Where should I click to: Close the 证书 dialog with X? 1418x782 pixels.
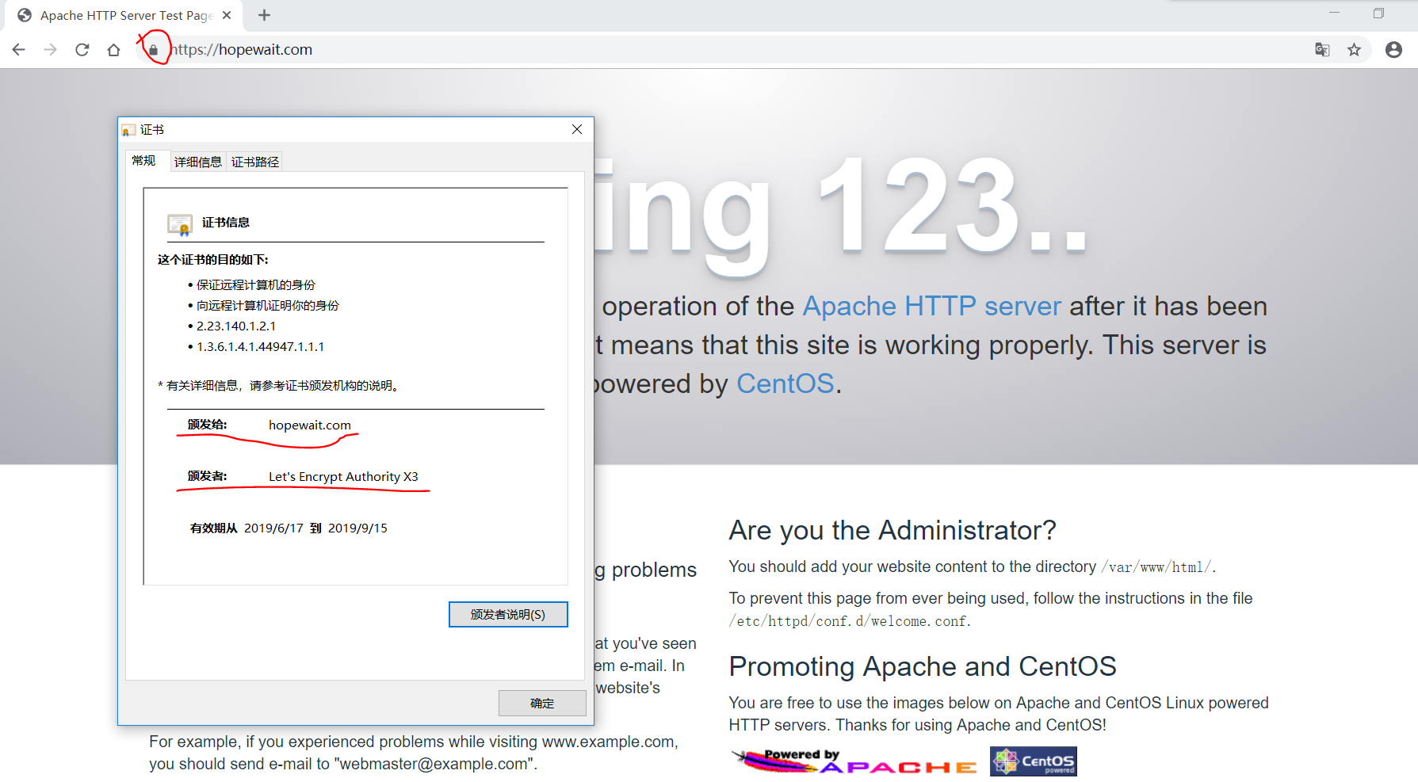tap(577, 129)
